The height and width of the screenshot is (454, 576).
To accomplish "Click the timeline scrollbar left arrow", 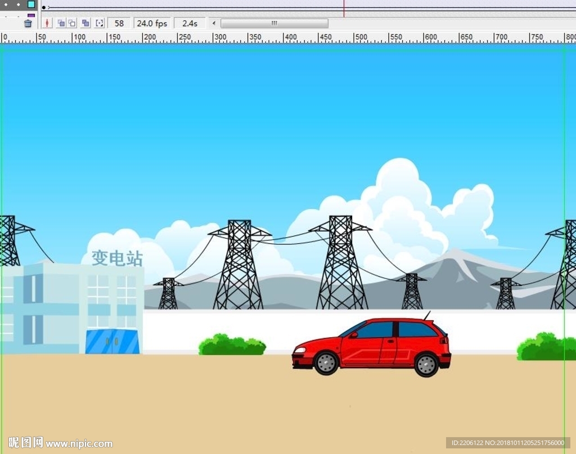I will 214,24.
